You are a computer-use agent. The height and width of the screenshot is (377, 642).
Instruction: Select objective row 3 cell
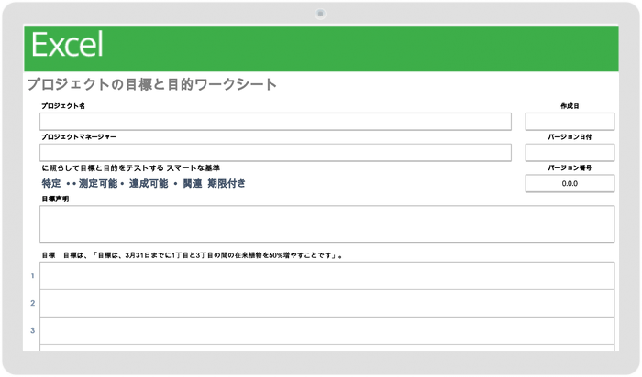(x=327, y=330)
